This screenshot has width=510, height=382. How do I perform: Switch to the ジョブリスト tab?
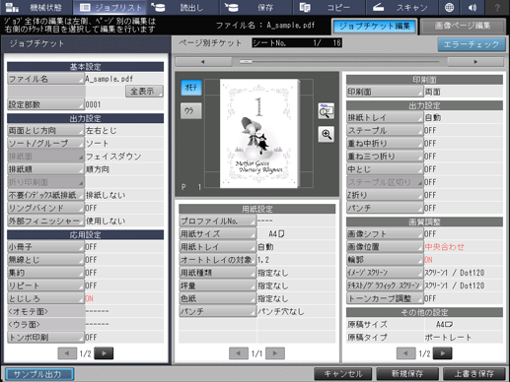[109, 7]
